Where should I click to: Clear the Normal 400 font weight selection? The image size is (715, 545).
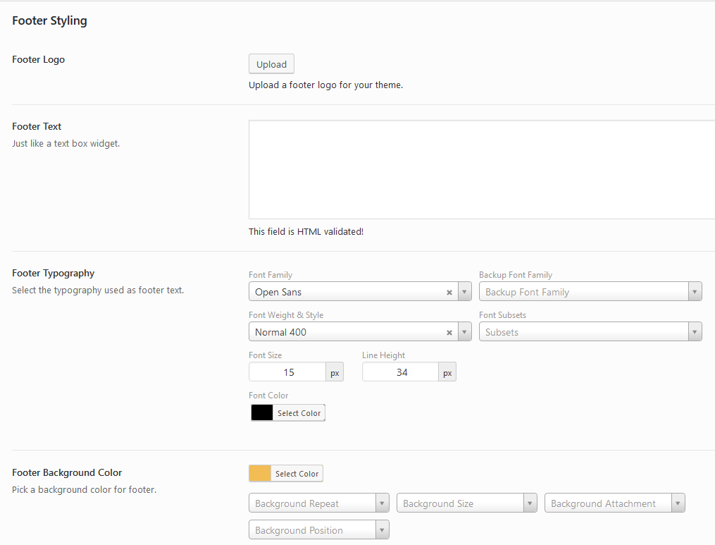coord(449,332)
